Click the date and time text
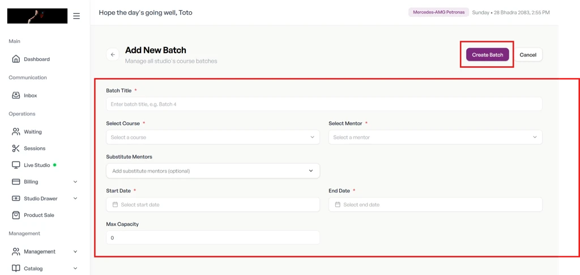This screenshot has height=275, width=580. pos(511,12)
